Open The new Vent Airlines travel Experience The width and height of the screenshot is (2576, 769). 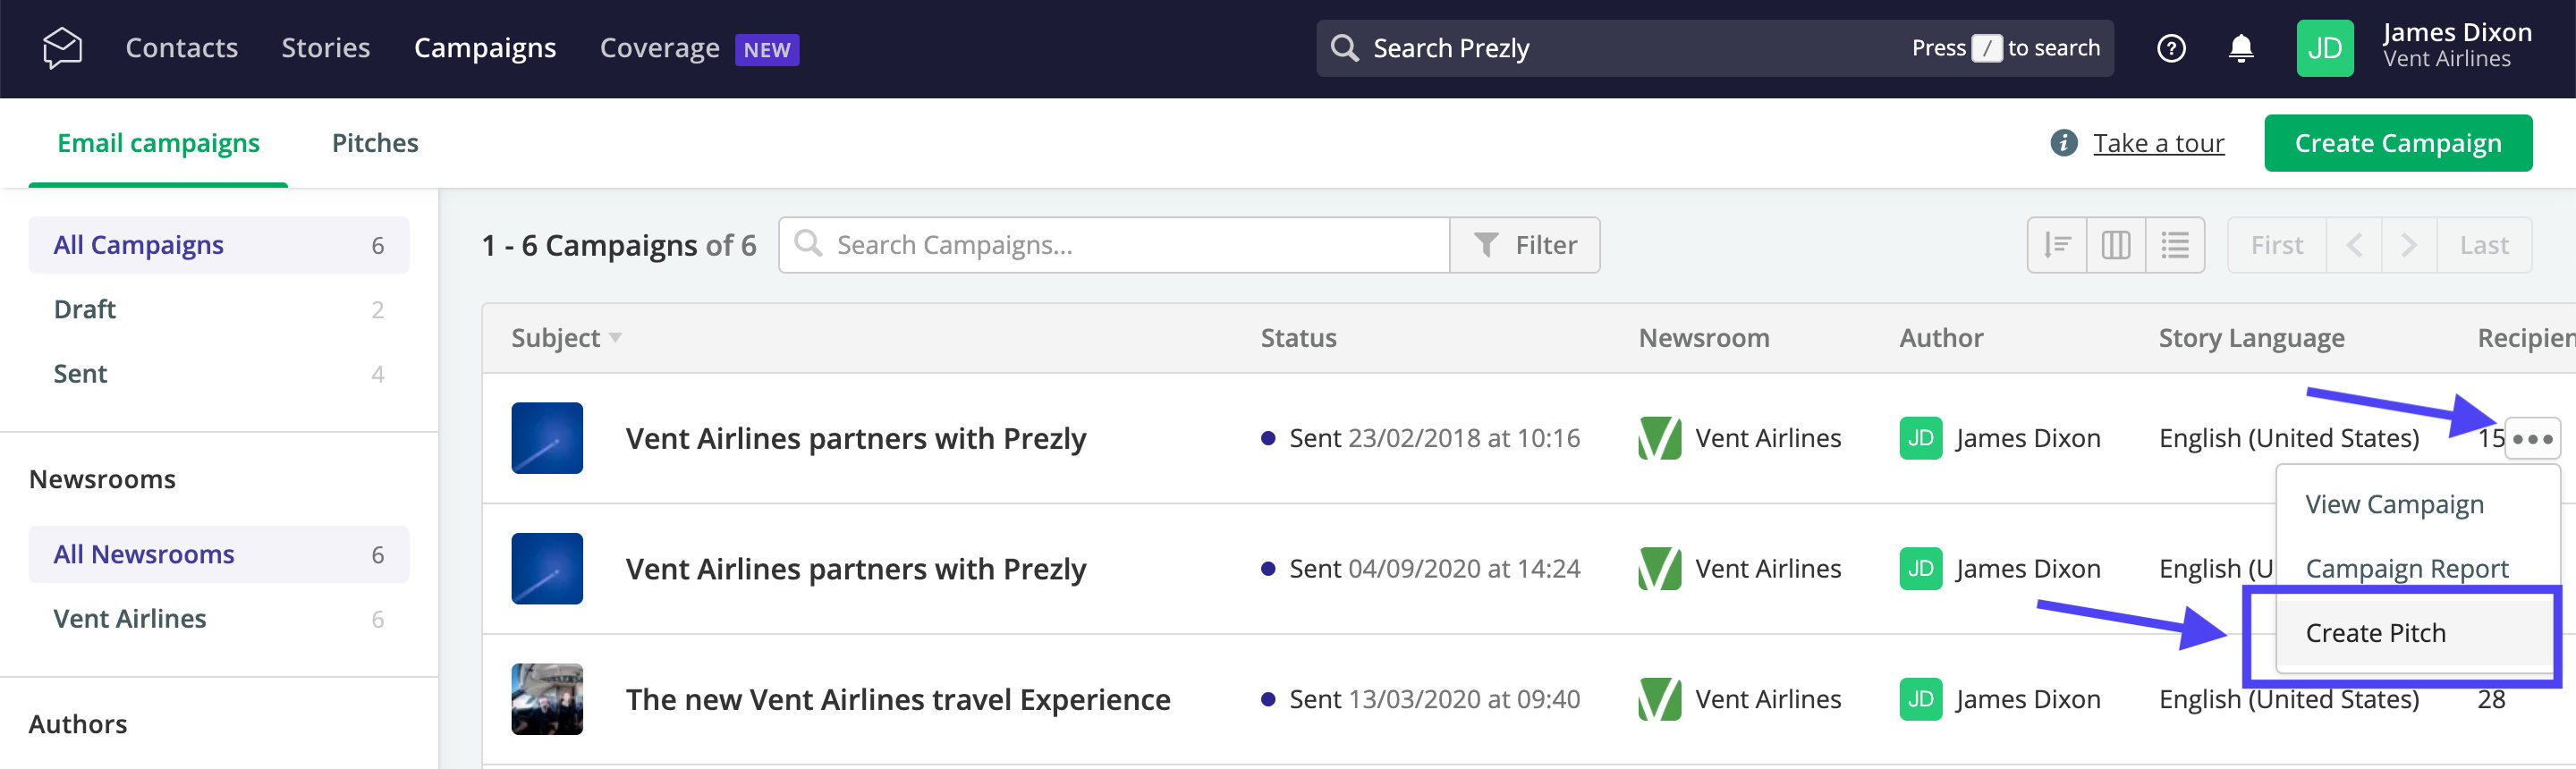898,699
